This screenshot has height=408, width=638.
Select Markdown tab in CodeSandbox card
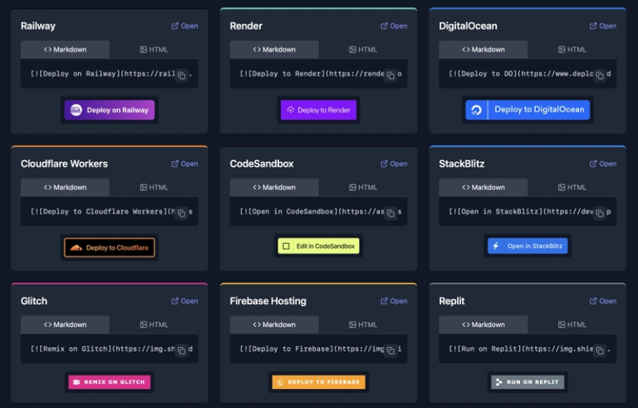[x=274, y=187]
